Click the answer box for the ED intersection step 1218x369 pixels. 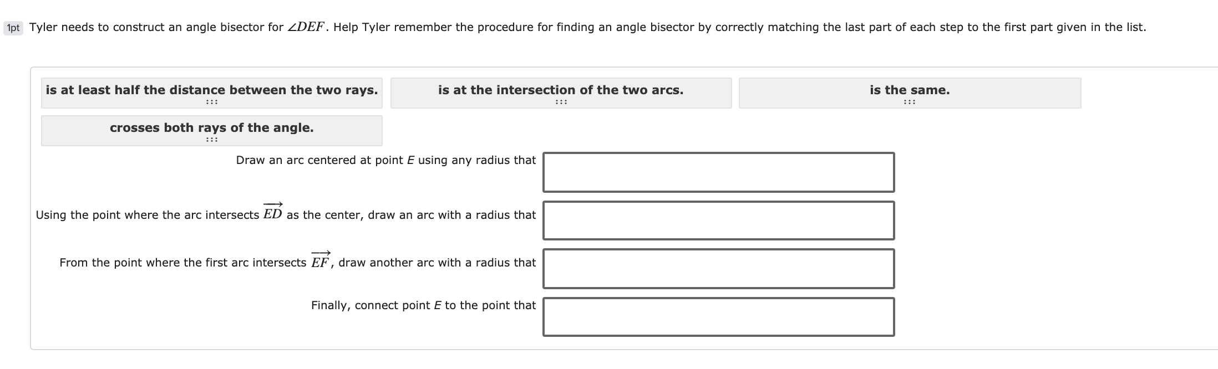[718, 221]
